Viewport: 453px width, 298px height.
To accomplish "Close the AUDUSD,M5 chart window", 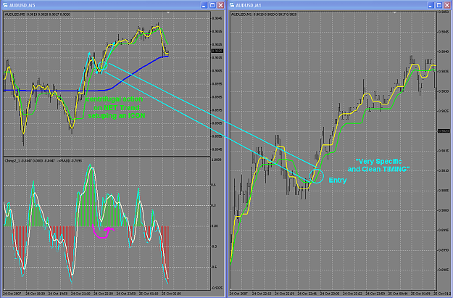I will tap(221, 5).
